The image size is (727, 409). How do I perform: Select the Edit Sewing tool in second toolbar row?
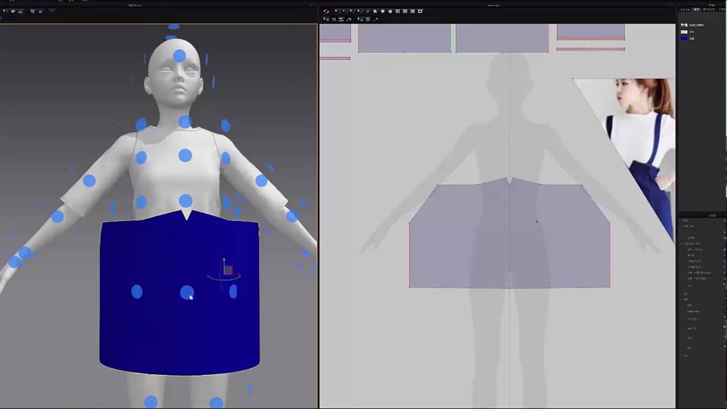326,19
